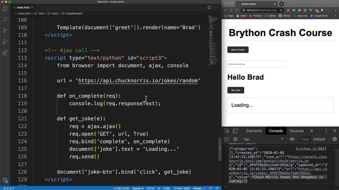Open the Source Control view

pos(5,31)
